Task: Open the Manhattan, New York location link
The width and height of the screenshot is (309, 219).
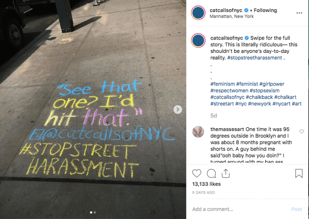Action: point(231,17)
